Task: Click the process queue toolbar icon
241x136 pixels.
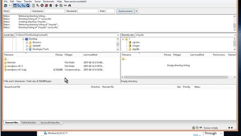Action: point(38,6)
